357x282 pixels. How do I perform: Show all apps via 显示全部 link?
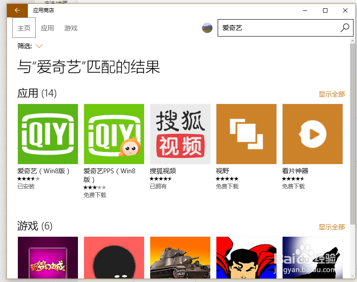click(x=332, y=94)
